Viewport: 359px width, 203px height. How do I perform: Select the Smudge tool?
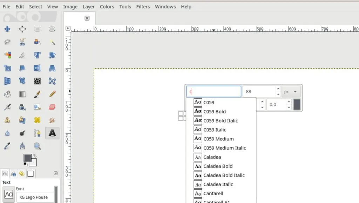[52, 120]
